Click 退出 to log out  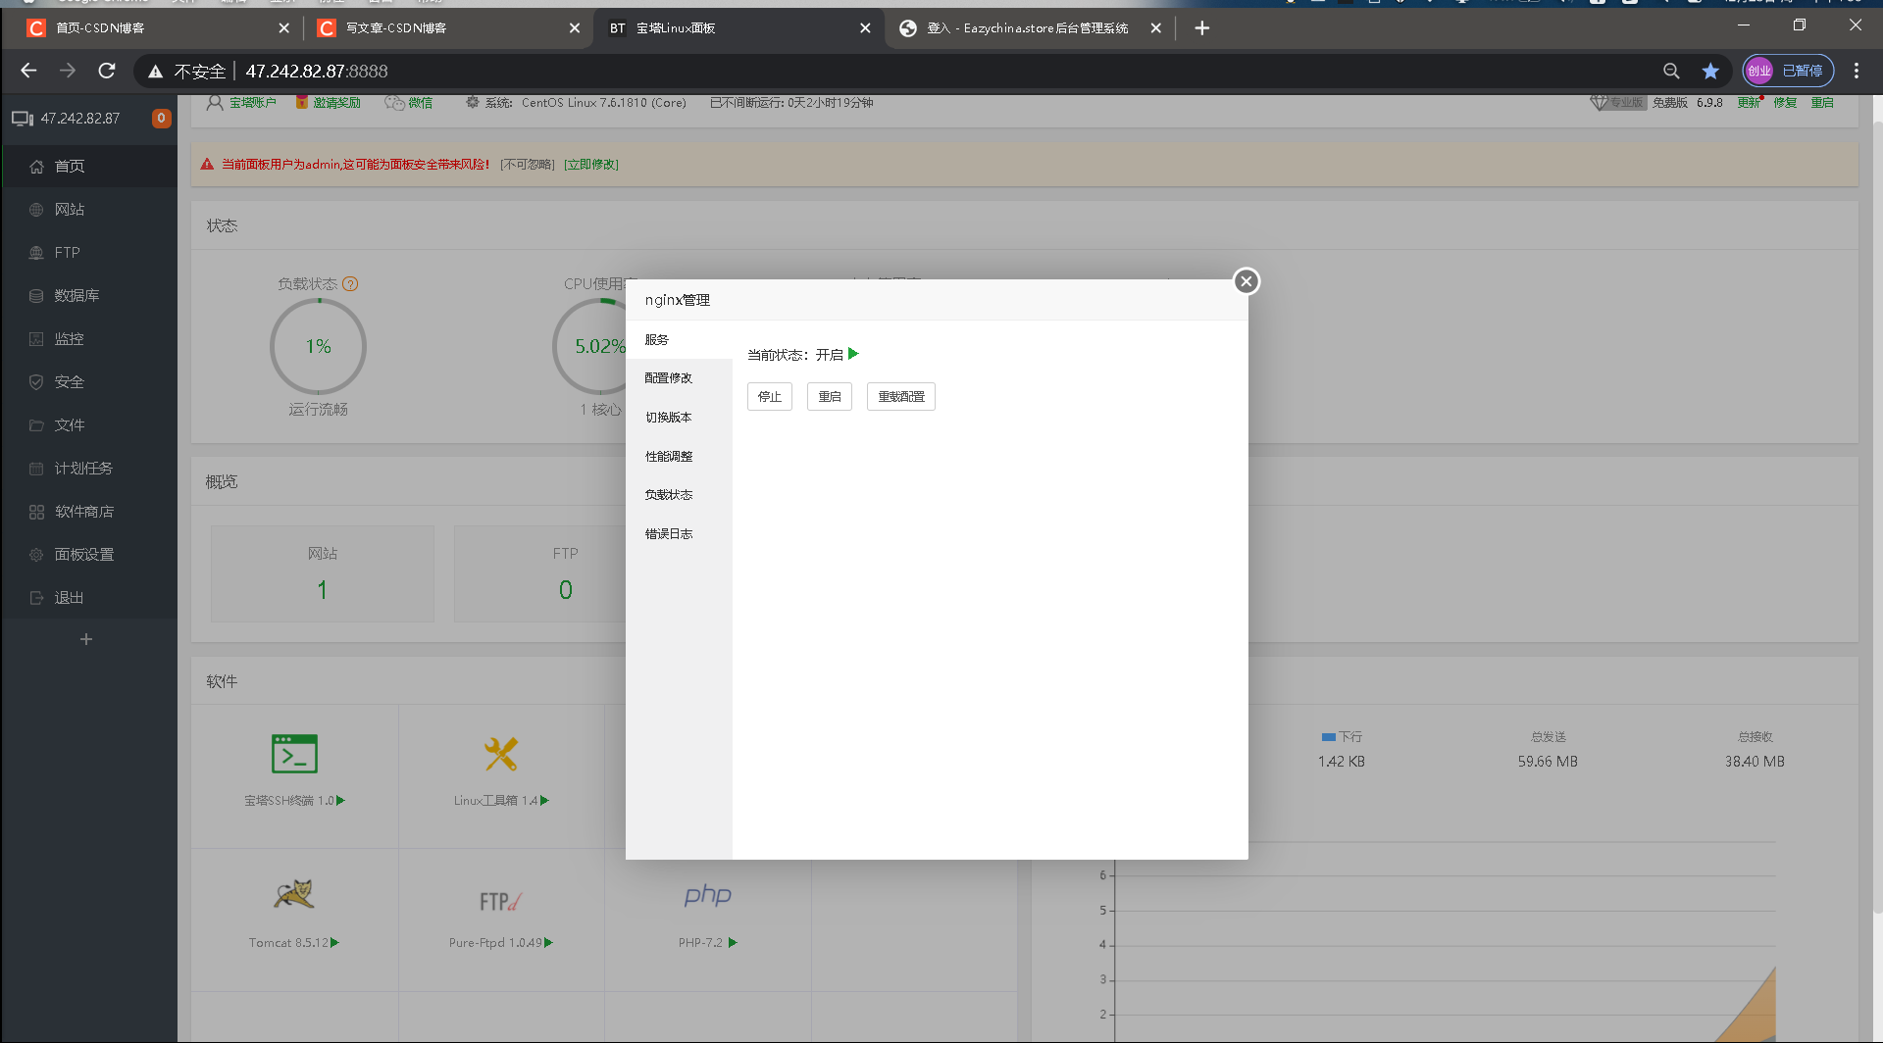click(89, 598)
